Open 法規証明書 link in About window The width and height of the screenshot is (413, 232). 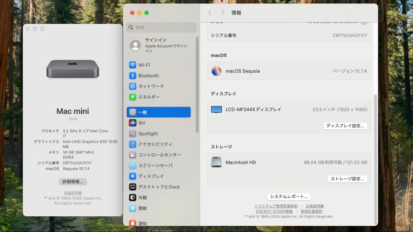[73, 193]
